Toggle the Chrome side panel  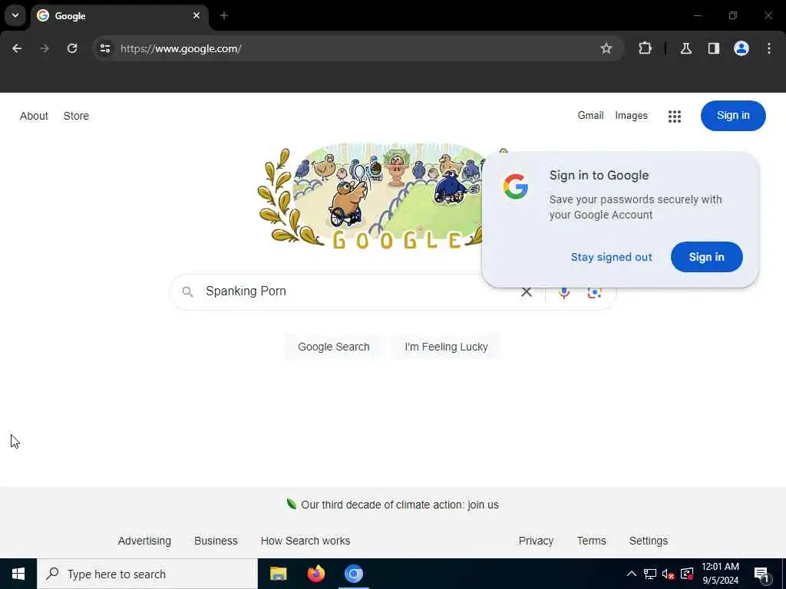pyautogui.click(x=714, y=48)
